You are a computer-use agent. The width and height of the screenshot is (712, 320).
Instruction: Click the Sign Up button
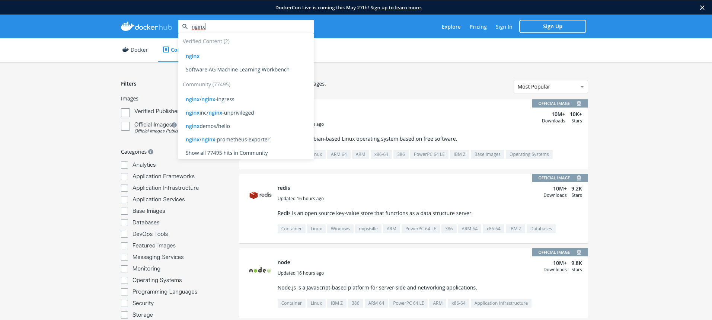[552, 26]
